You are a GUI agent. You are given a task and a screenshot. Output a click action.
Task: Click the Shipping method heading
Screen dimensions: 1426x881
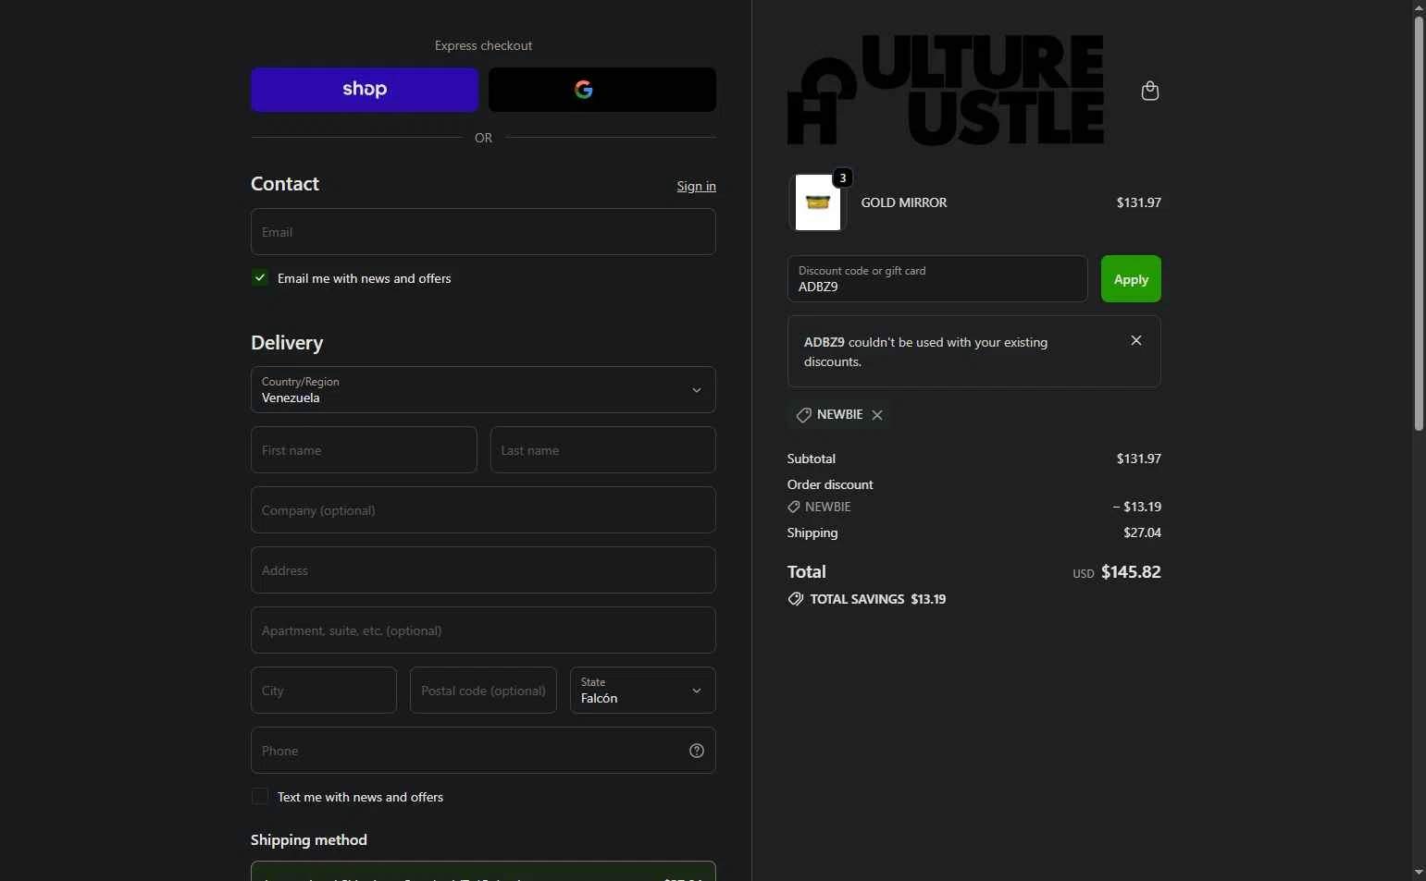pyautogui.click(x=309, y=839)
